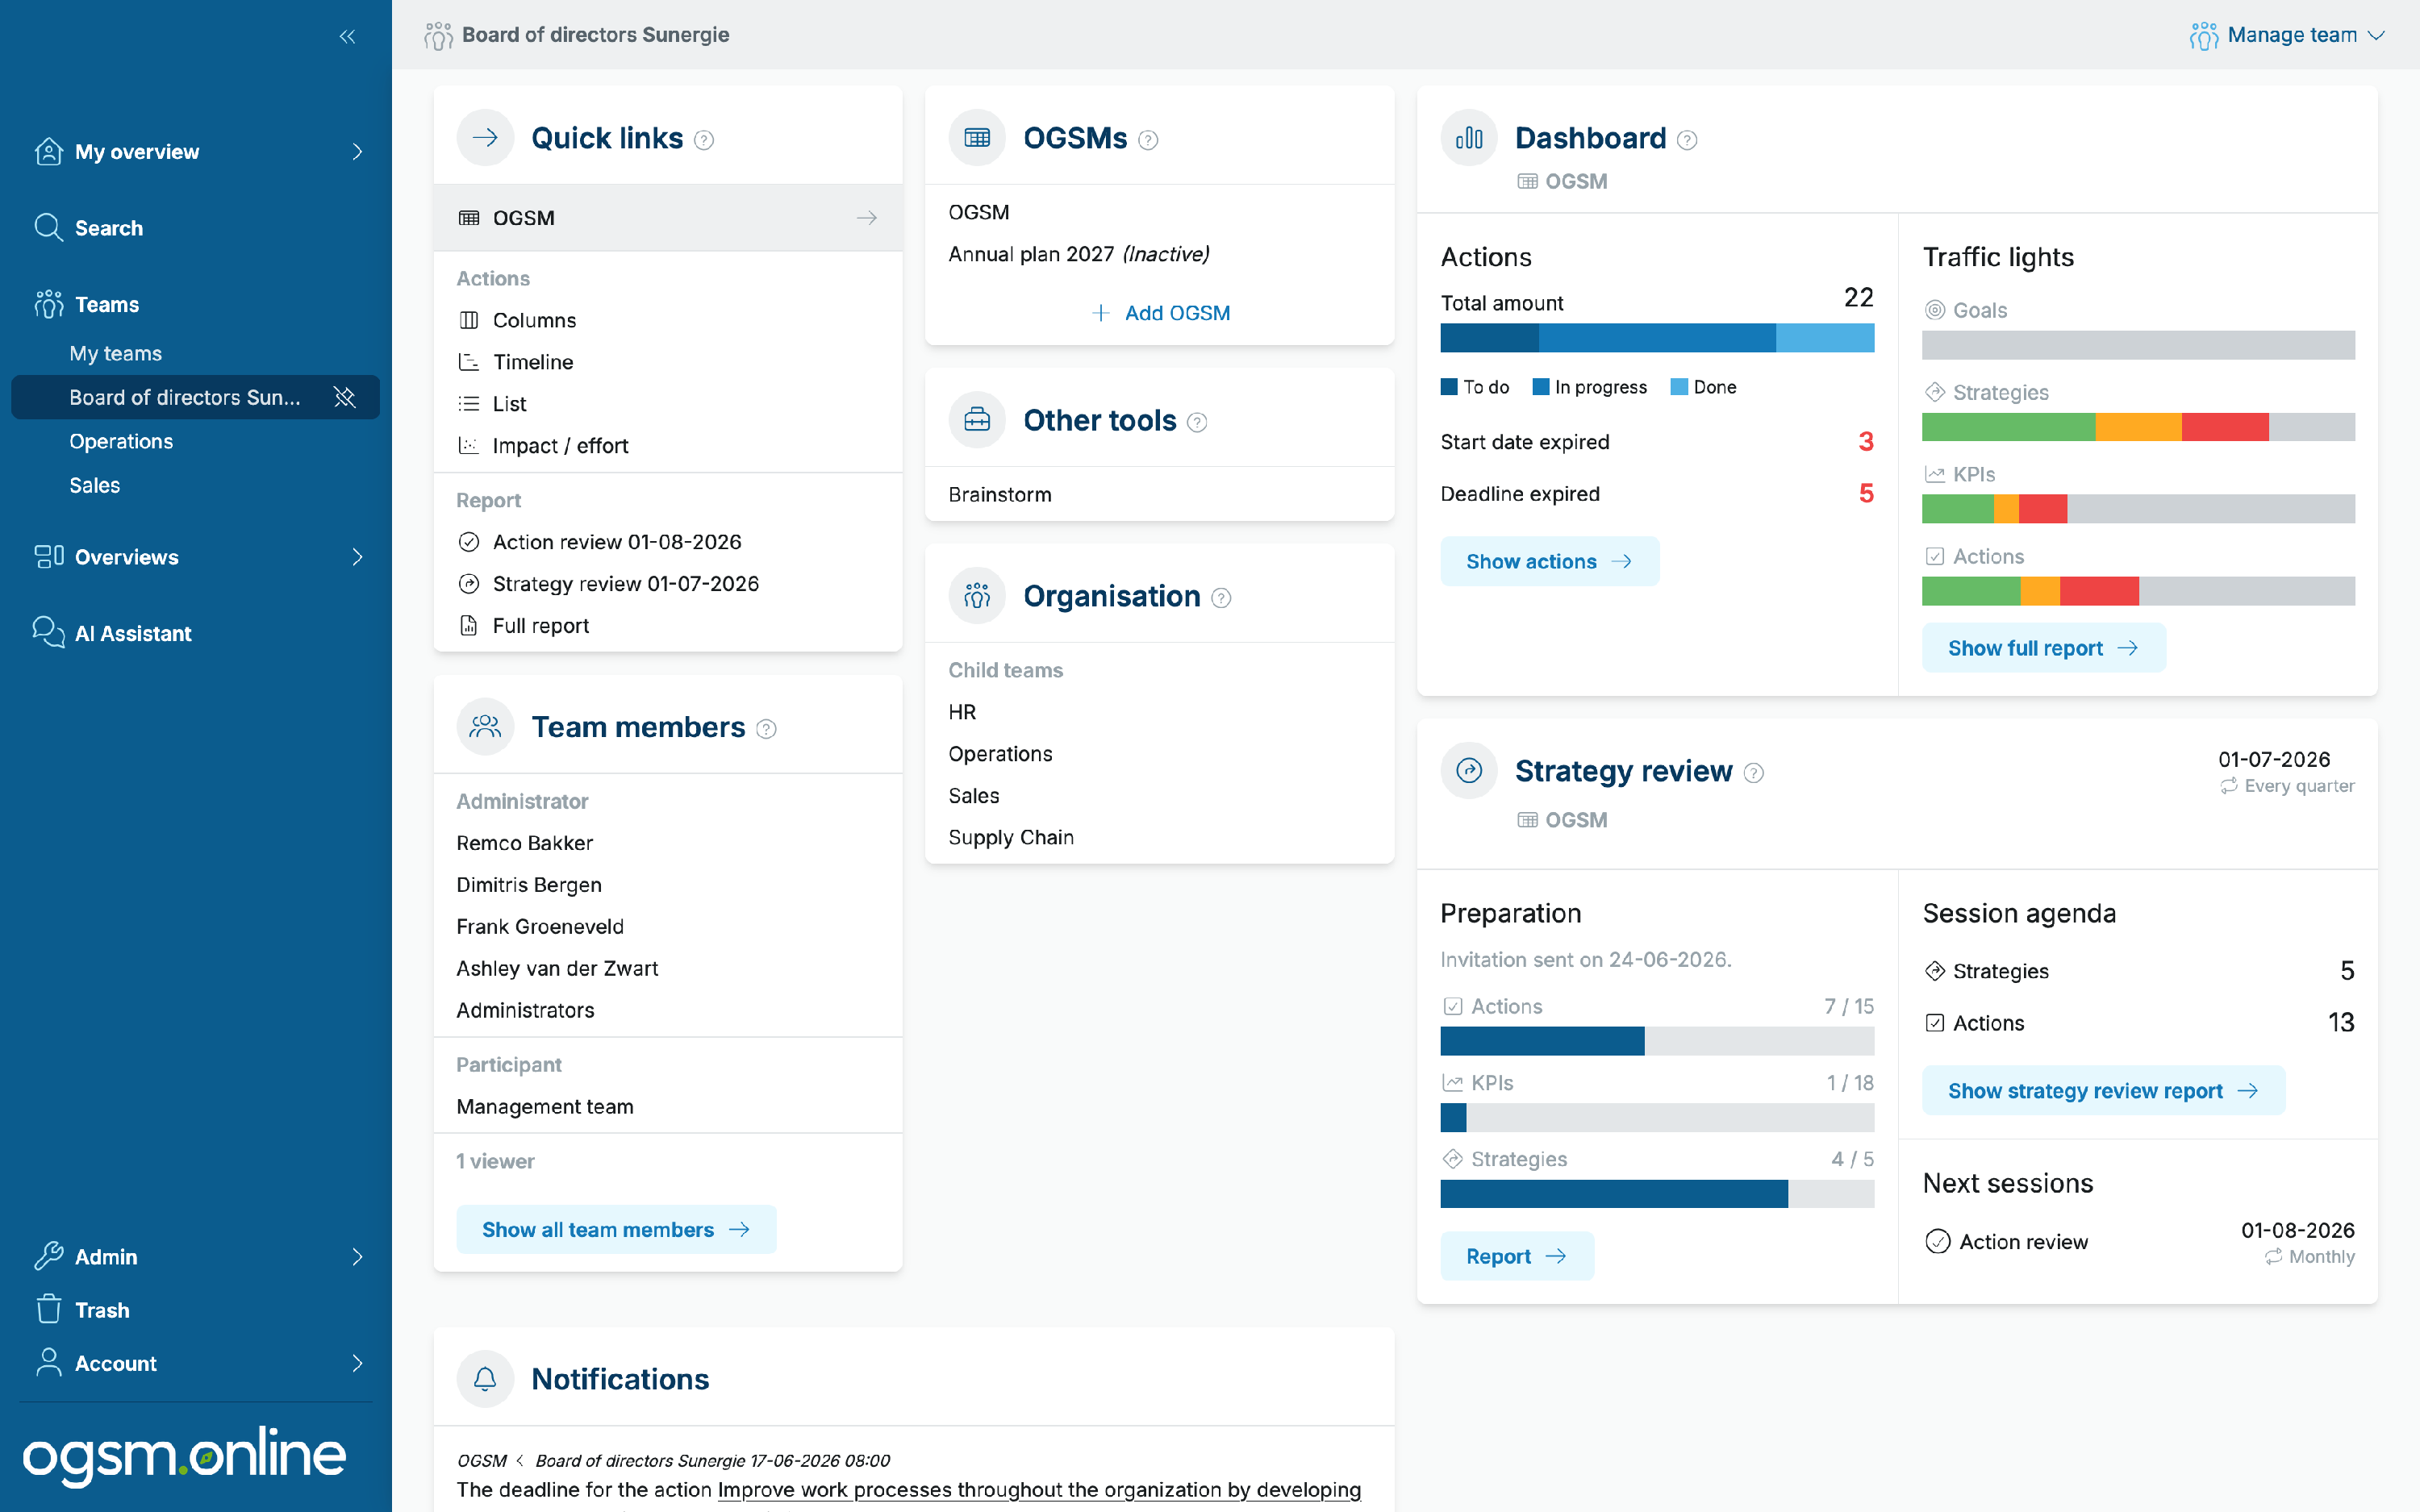2420x1512 pixels.
Task: Click the Quick links help question icon
Action: (x=704, y=140)
